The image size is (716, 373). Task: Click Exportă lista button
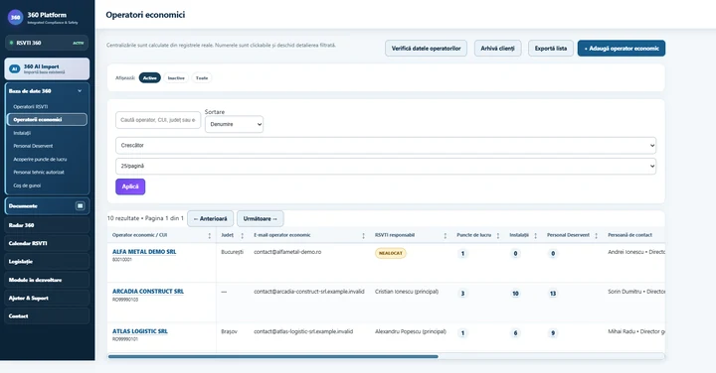pyautogui.click(x=551, y=49)
